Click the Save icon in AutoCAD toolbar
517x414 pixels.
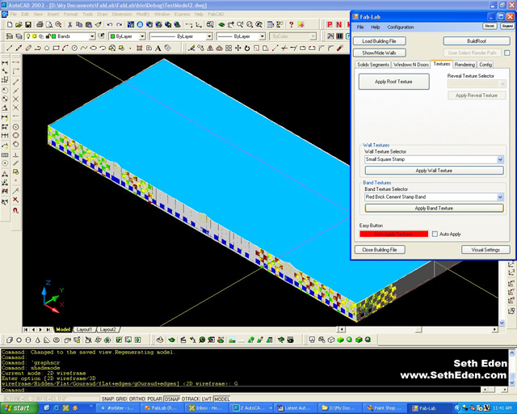click(29, 25)
